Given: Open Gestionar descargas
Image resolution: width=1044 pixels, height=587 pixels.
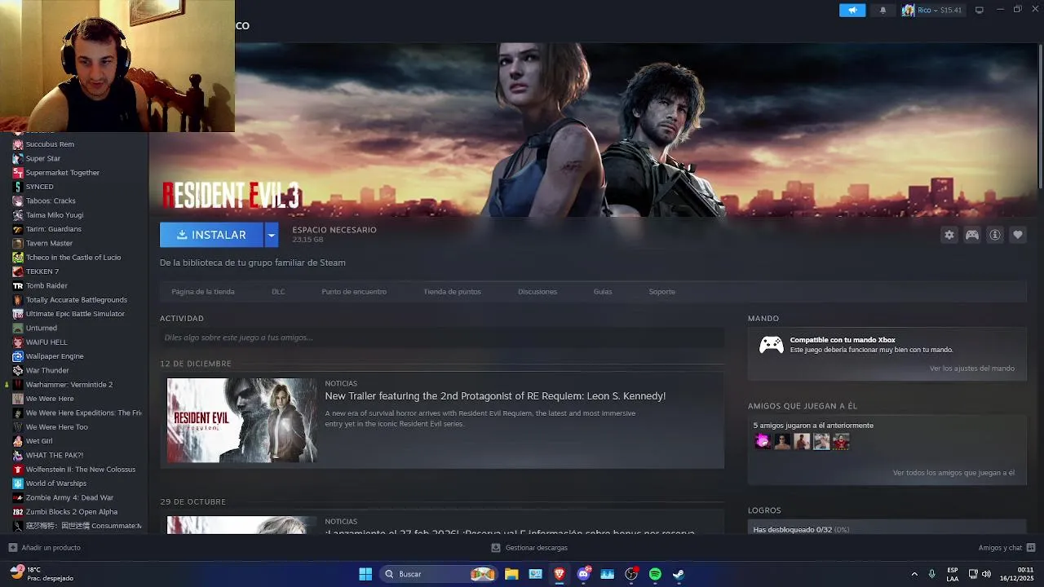Looking at the screenshot, I should pyautogui.click(x=529, y=548).
